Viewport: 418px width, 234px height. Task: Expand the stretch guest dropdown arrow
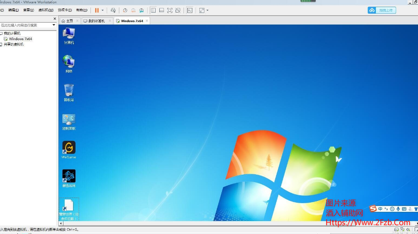pos(208,10)
